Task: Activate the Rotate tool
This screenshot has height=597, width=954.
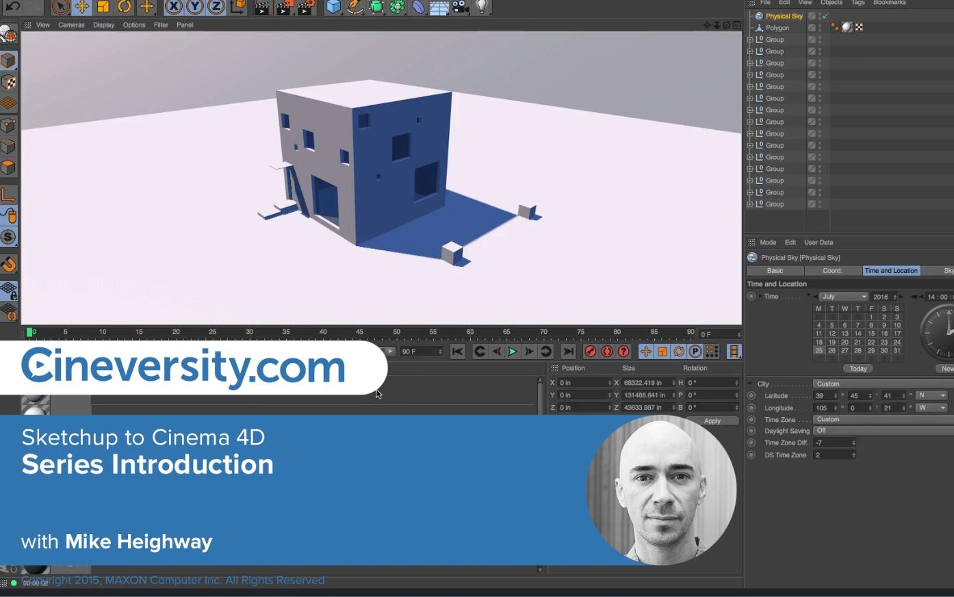Action: (125, 7)
